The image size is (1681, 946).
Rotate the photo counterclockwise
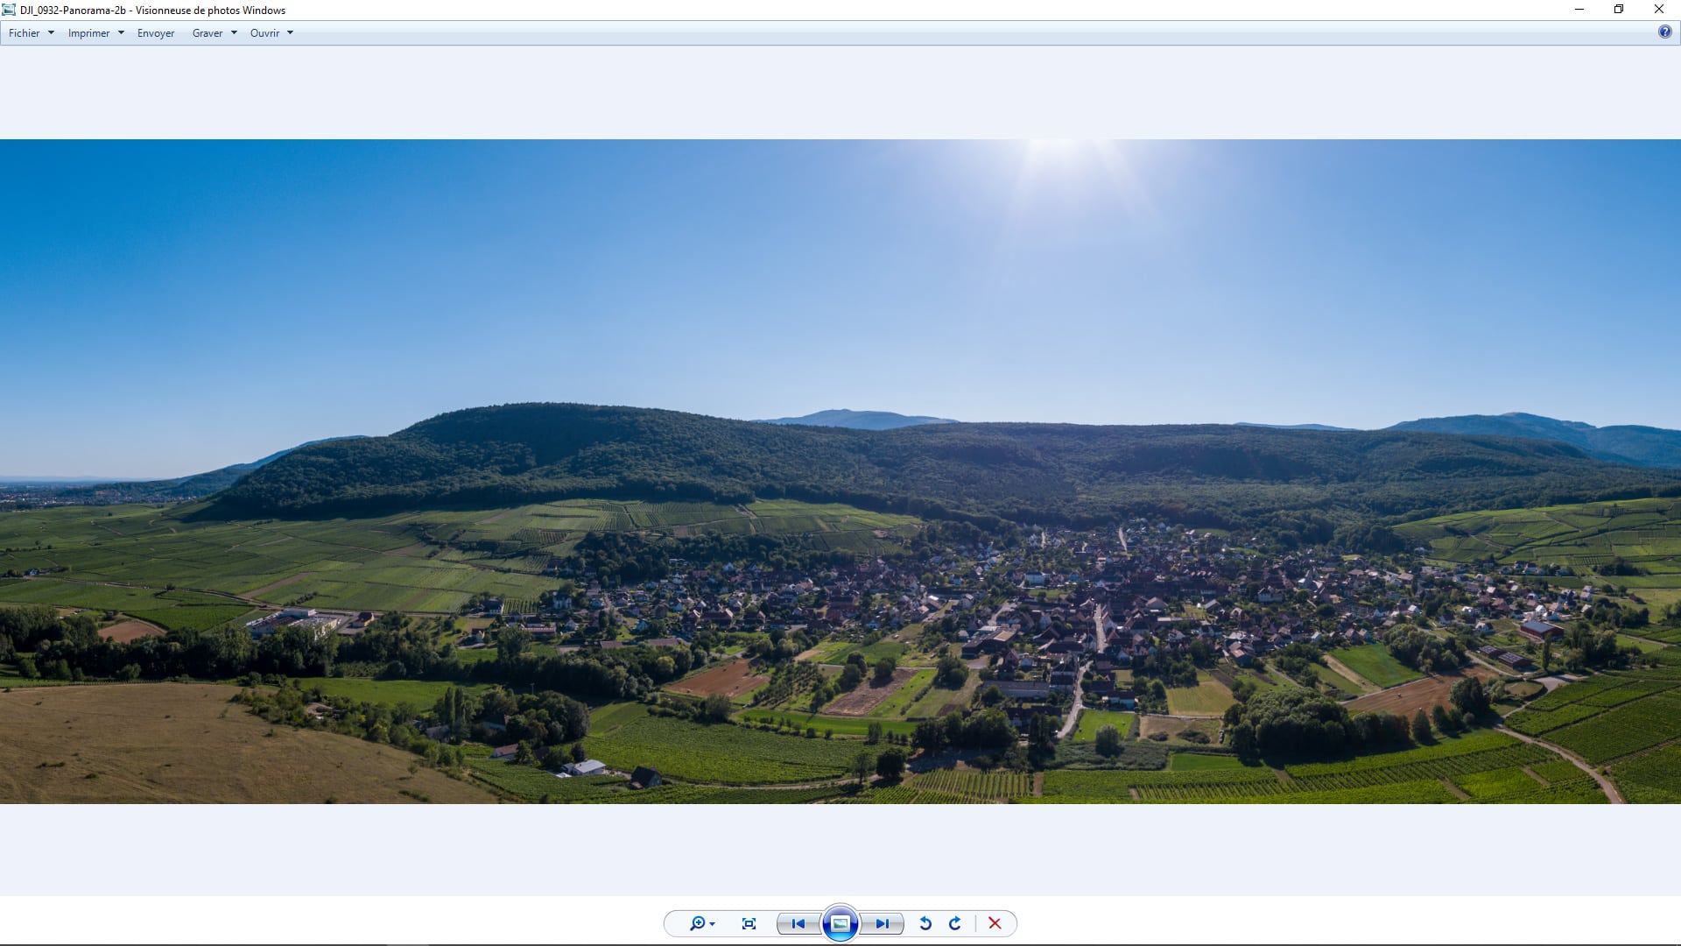925,923
